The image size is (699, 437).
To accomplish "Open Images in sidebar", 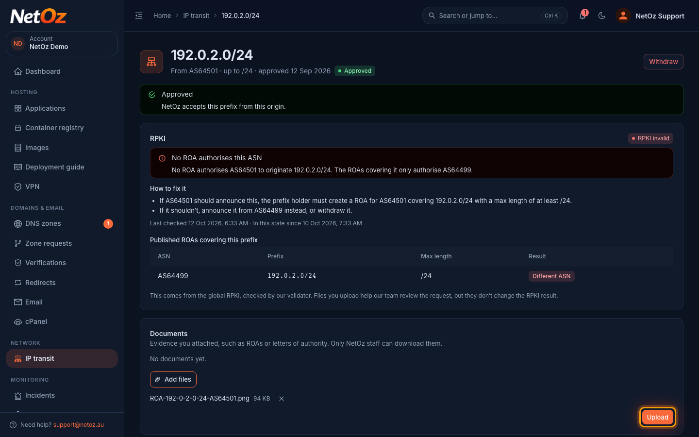I will click(62, 148).
